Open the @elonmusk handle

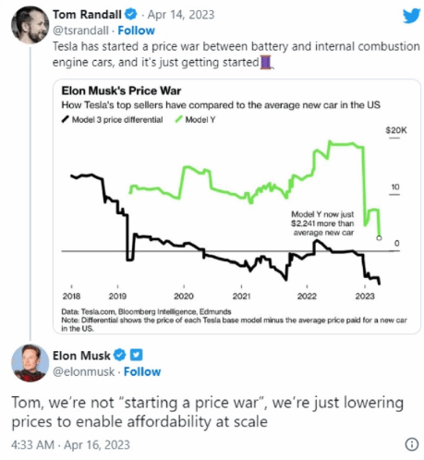pos(83,371)
